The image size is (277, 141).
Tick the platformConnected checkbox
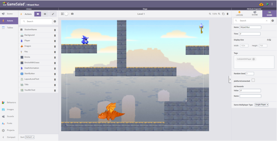click(x=253, y=80)
